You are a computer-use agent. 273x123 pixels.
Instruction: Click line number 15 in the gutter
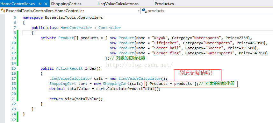point(14,68)
